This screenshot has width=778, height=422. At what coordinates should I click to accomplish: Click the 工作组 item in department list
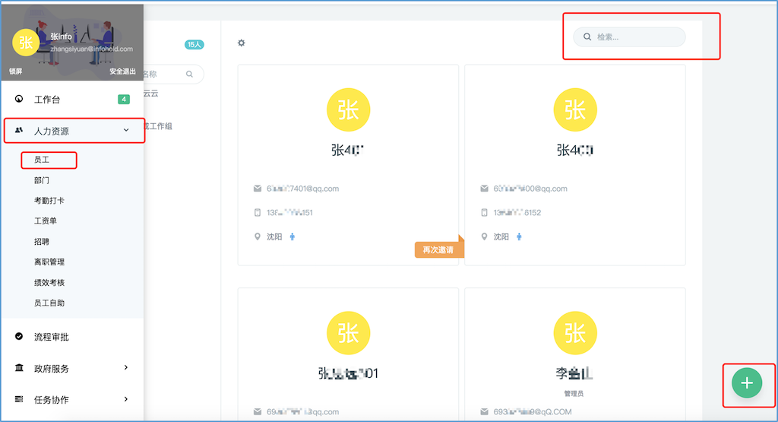(158, 126)
